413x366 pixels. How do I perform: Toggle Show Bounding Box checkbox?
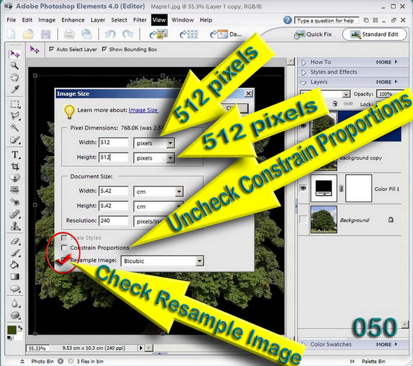[105, 49]
